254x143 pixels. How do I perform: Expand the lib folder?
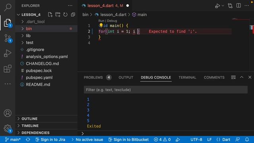47,35
